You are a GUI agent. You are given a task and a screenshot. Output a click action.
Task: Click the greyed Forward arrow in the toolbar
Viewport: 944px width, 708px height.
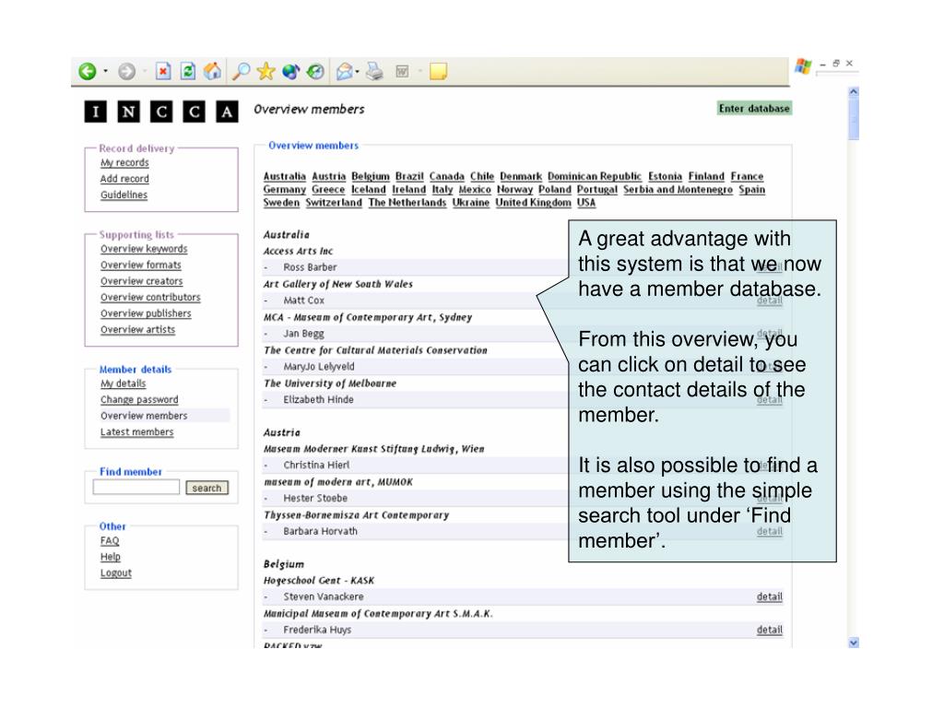126,72
